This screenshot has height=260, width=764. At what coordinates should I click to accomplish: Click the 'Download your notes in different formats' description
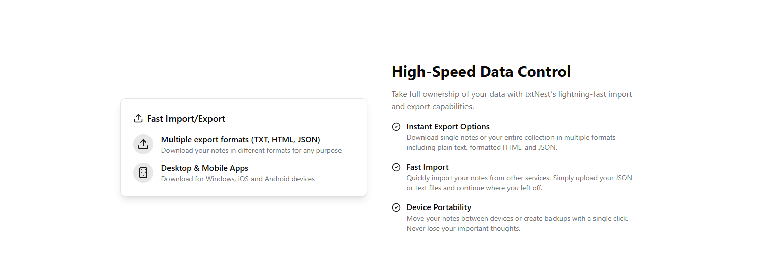pos(251,150)
